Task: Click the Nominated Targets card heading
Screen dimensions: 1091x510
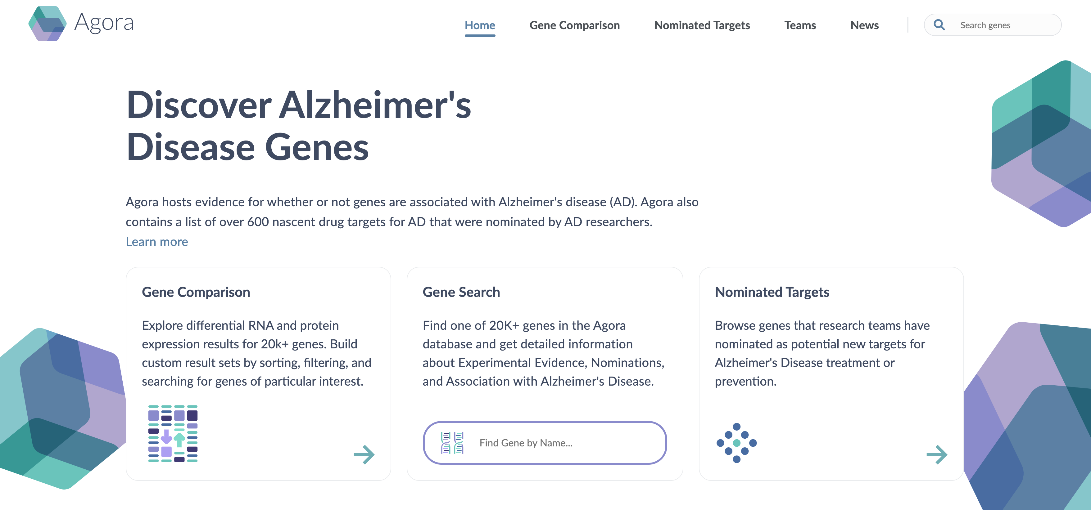Action: (772, 292)
